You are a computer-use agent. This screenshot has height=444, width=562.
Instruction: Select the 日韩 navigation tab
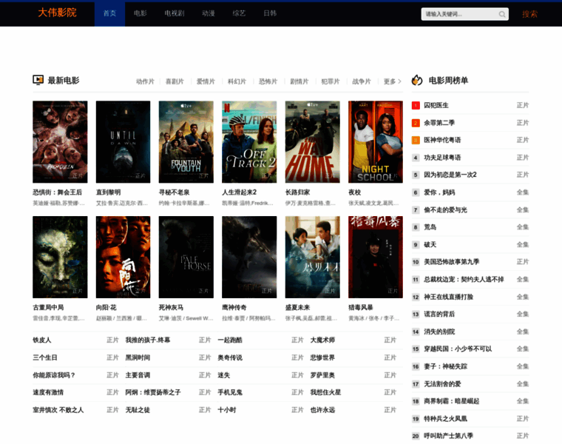coord(270,13)
